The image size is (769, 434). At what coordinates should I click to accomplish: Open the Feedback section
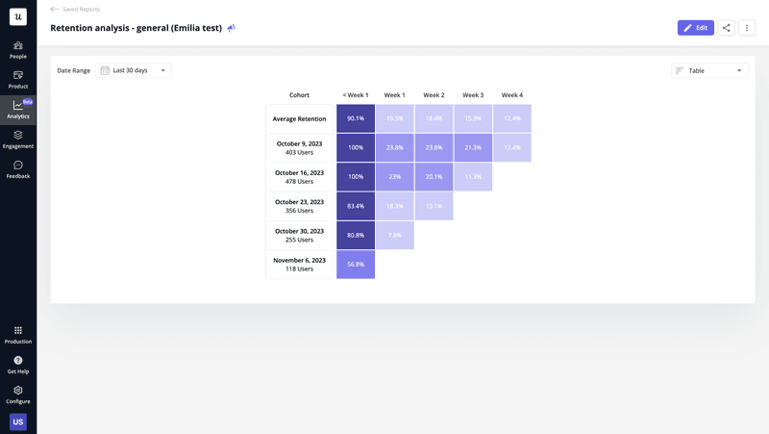point(18,169)
